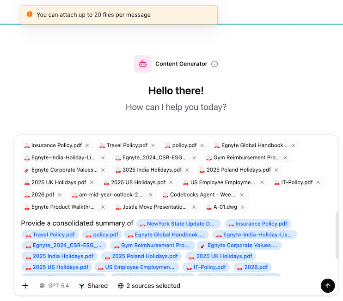Remove 2025 UK Holidays.pdf attachment

tap(92, 182)
